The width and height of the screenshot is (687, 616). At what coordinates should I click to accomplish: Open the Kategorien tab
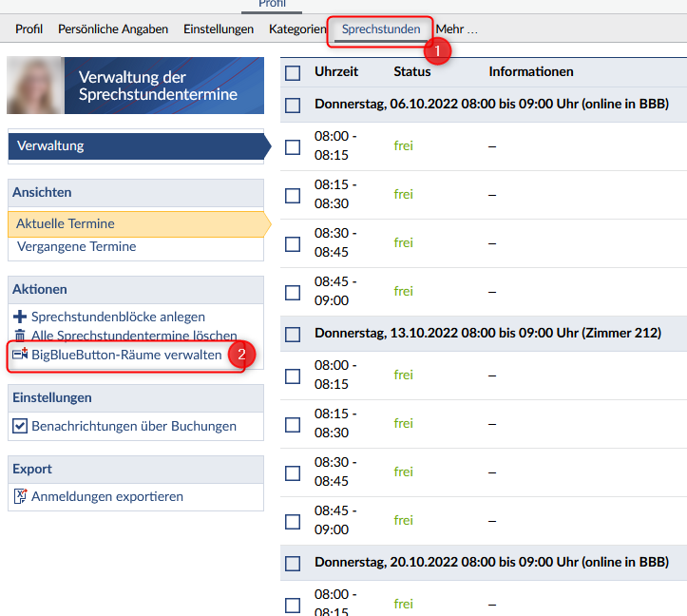pos(296,29)
